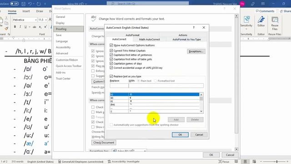Click the TN account avatar
This screenshot has width=291, height=164.
click(242, 4)
